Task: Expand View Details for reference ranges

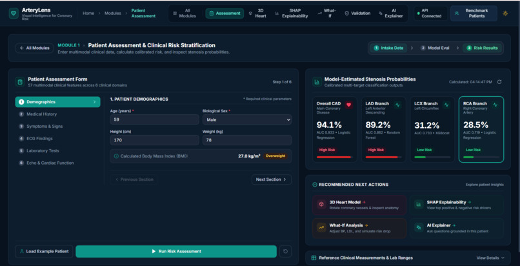Action: click(x=490, y=258)
